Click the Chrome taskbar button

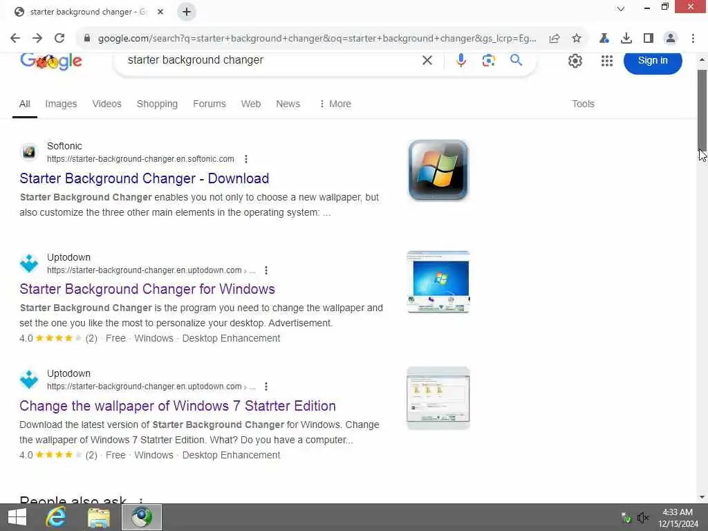tap(142, 517)
